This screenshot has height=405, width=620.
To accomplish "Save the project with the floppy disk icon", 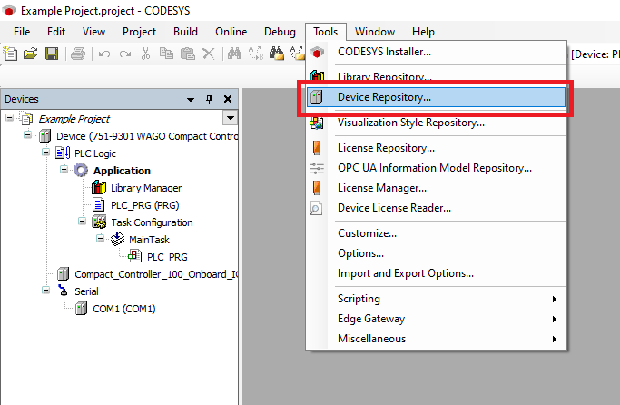I will point(51,54).
